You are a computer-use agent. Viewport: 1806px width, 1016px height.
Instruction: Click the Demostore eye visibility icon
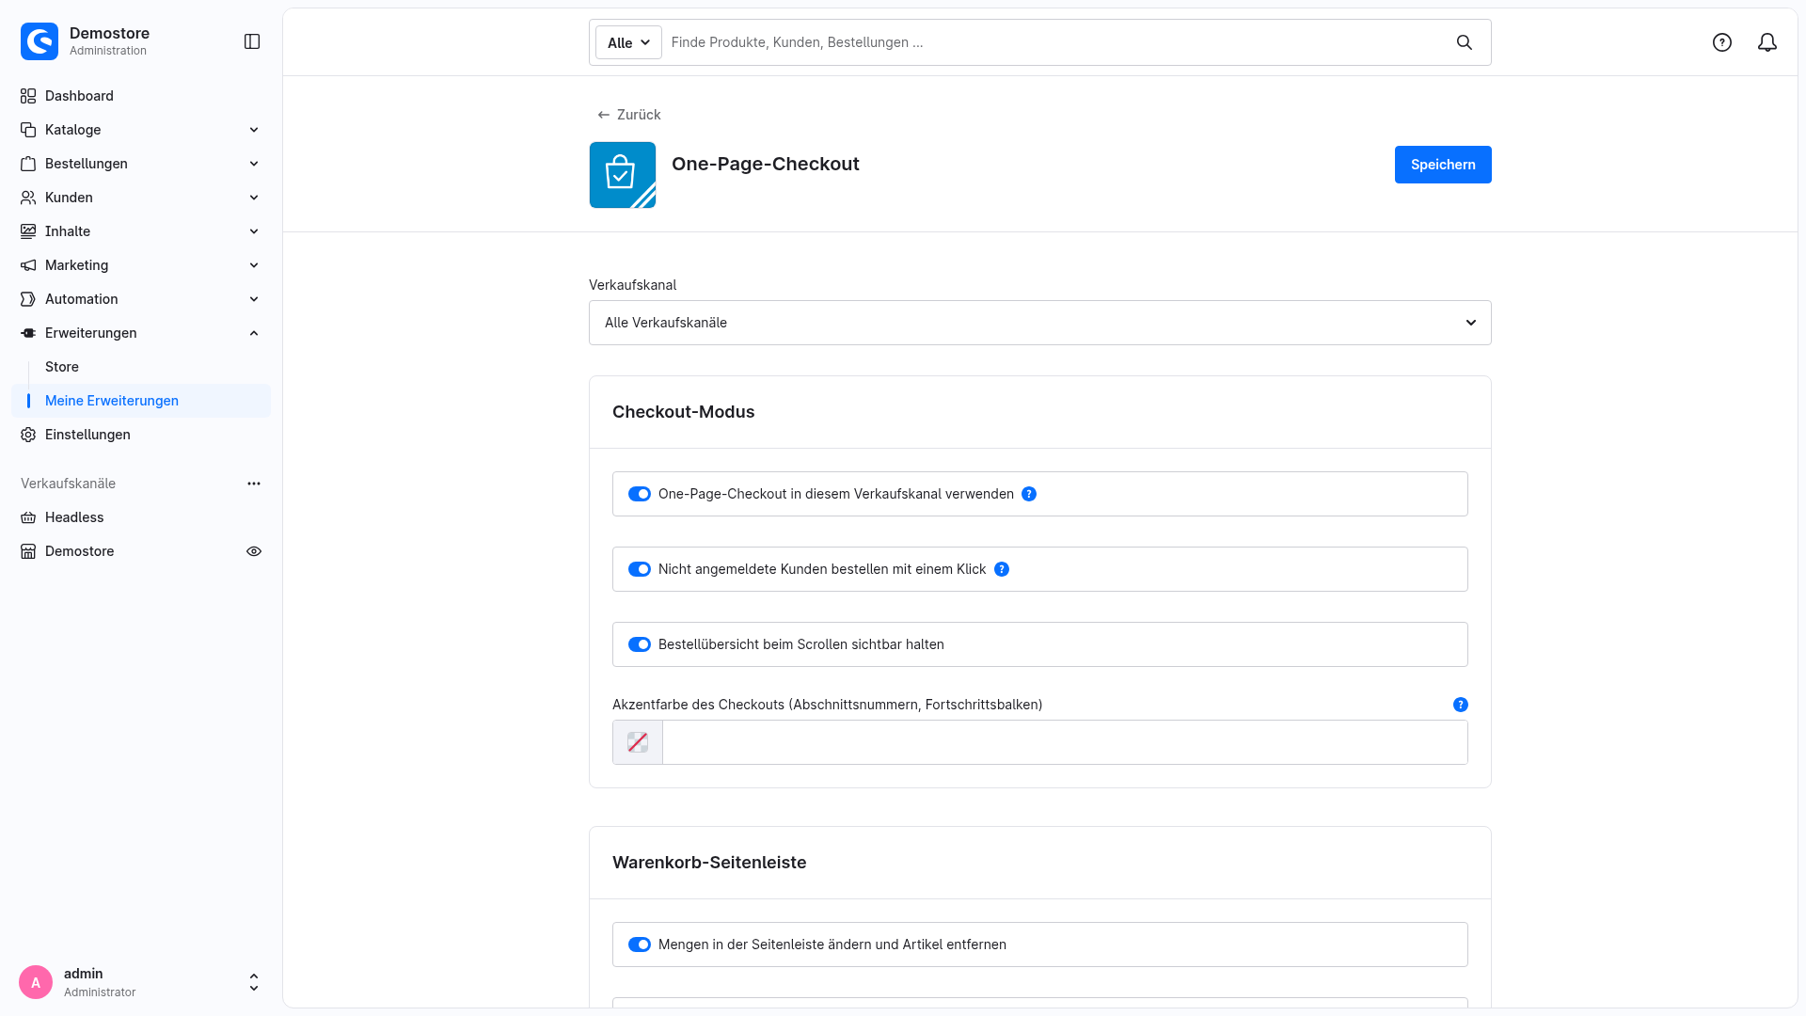pos(254,551)
